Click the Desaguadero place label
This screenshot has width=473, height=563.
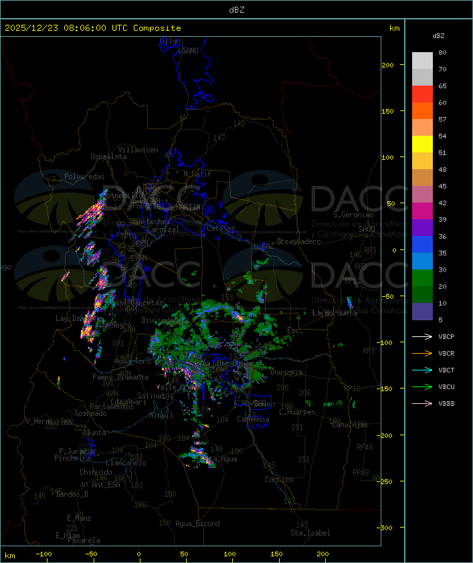299,241
